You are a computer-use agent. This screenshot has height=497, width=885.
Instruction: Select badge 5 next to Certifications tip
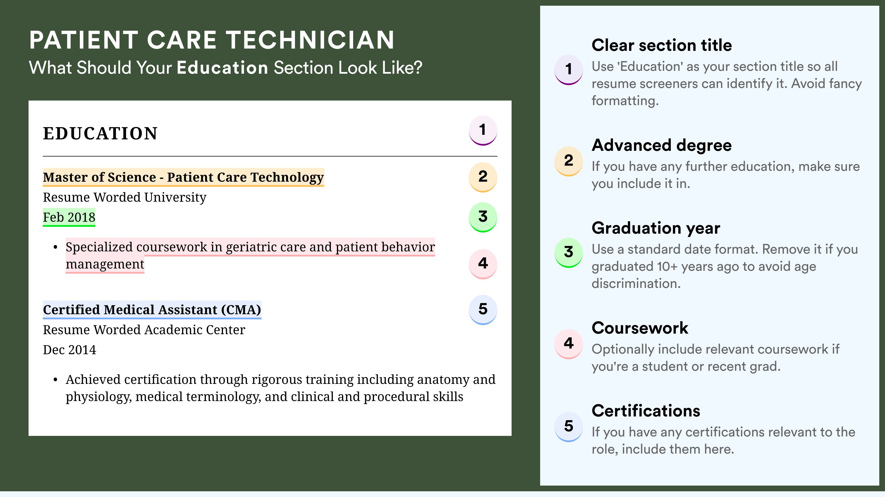pos(569,426)
